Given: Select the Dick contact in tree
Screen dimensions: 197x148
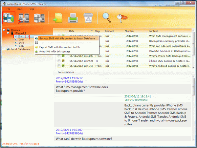Looking at the screenshot, I should pos(21,43).
